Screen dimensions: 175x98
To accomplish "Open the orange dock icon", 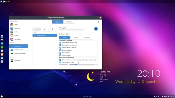I will pos(2,54).
